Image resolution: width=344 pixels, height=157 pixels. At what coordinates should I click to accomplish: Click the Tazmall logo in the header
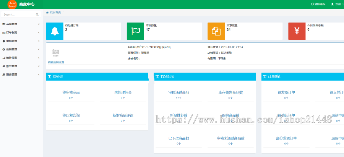(x=12, y=4)
